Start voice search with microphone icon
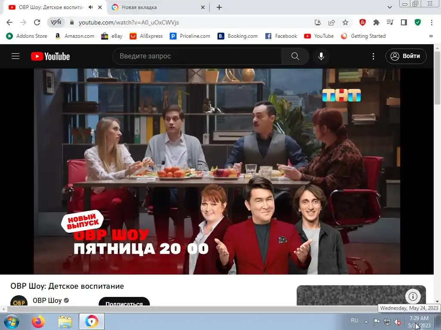 pos(321,56)
